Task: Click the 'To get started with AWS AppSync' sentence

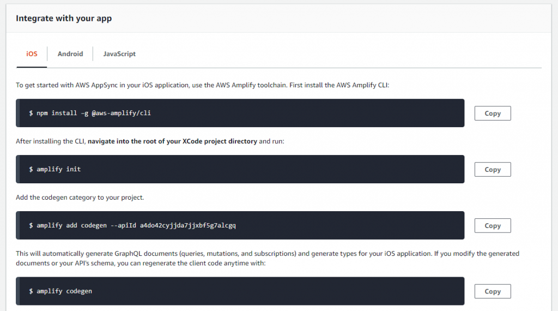Action: click(203, 85)
